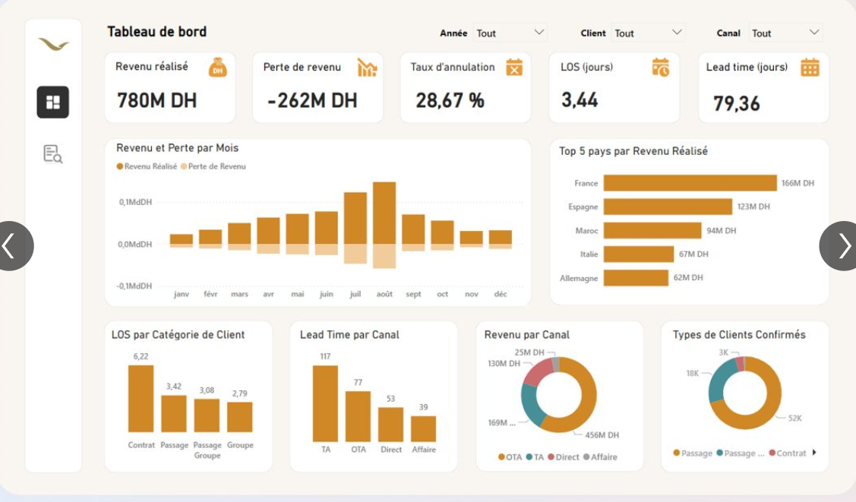Select TA in the Revenu par Canal legend
Viewport: 856px width, 502px height.
[x=535, y=457]
